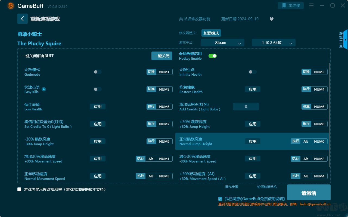The width and height of the screenshot is (348, 217).
Task: Click the Add Credits value input field
Action: 246,107
